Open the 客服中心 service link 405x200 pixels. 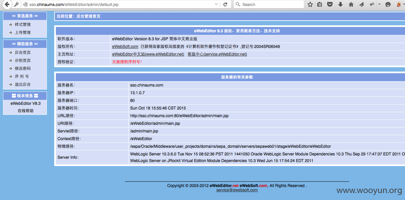coord(217,54)
